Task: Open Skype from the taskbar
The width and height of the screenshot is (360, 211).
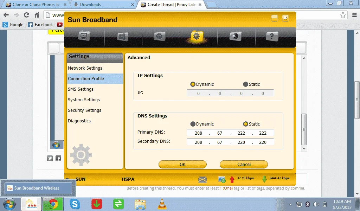Action: [x=75, y=204]
